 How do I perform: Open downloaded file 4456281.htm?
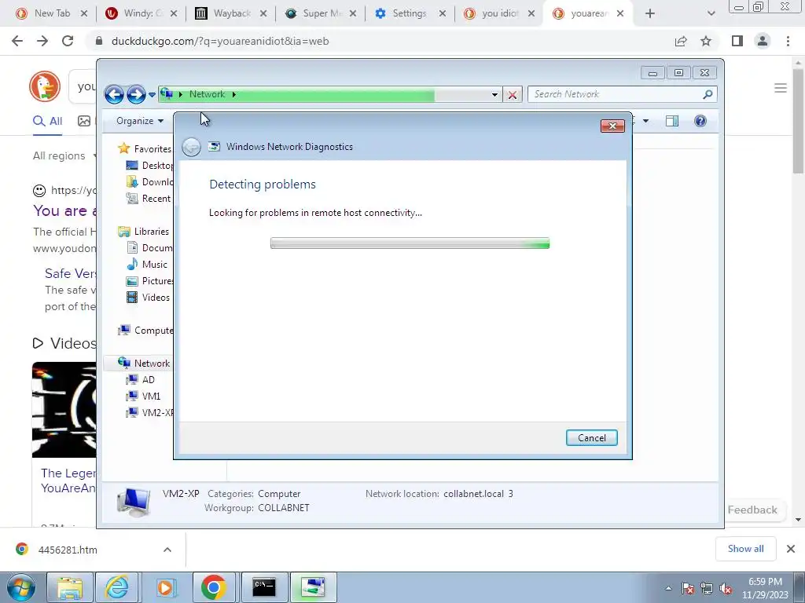68,550
